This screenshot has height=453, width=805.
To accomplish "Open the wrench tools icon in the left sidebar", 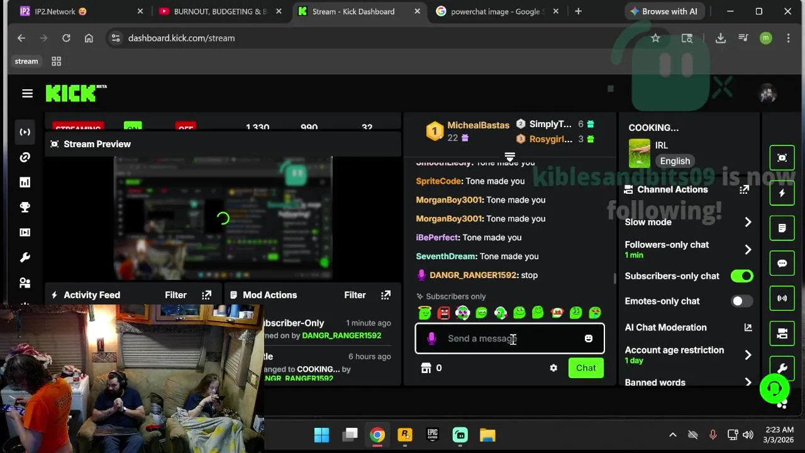I will click(25, 258).
